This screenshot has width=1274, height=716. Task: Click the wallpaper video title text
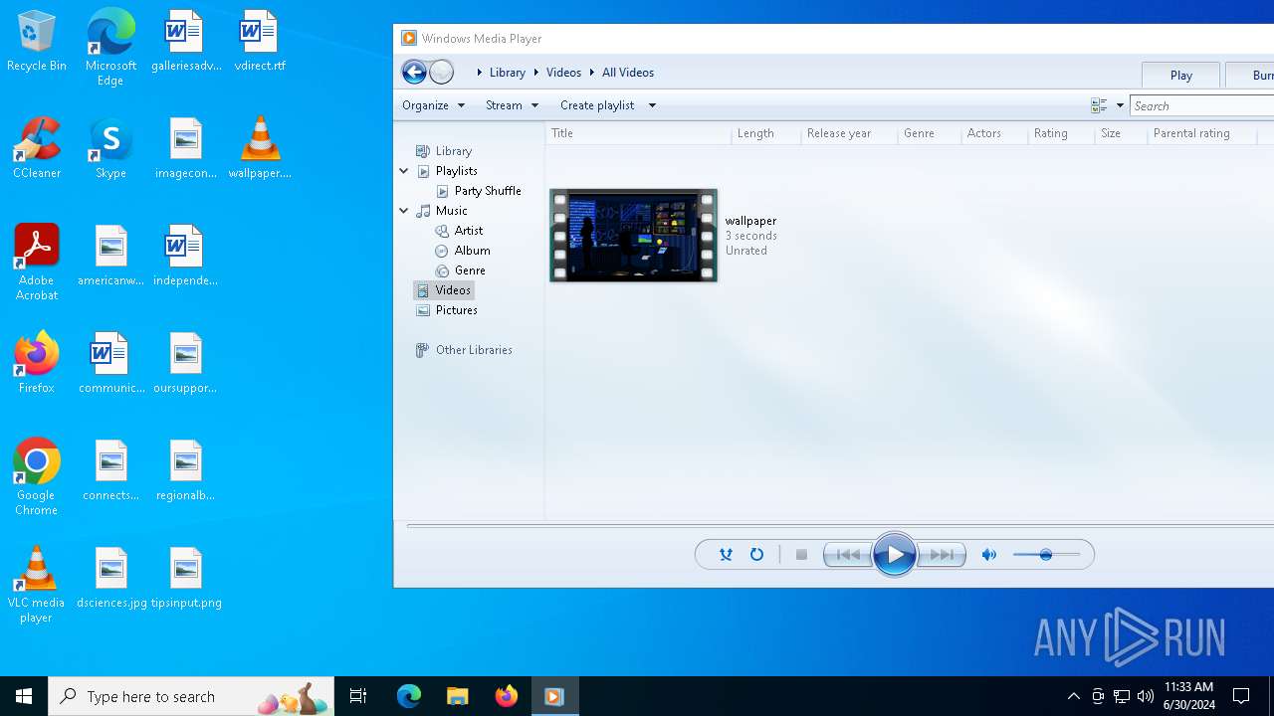click(750, 221)
